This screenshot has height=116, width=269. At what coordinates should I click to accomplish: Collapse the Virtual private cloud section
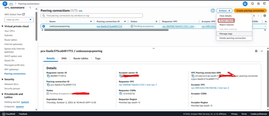(2, 27)
